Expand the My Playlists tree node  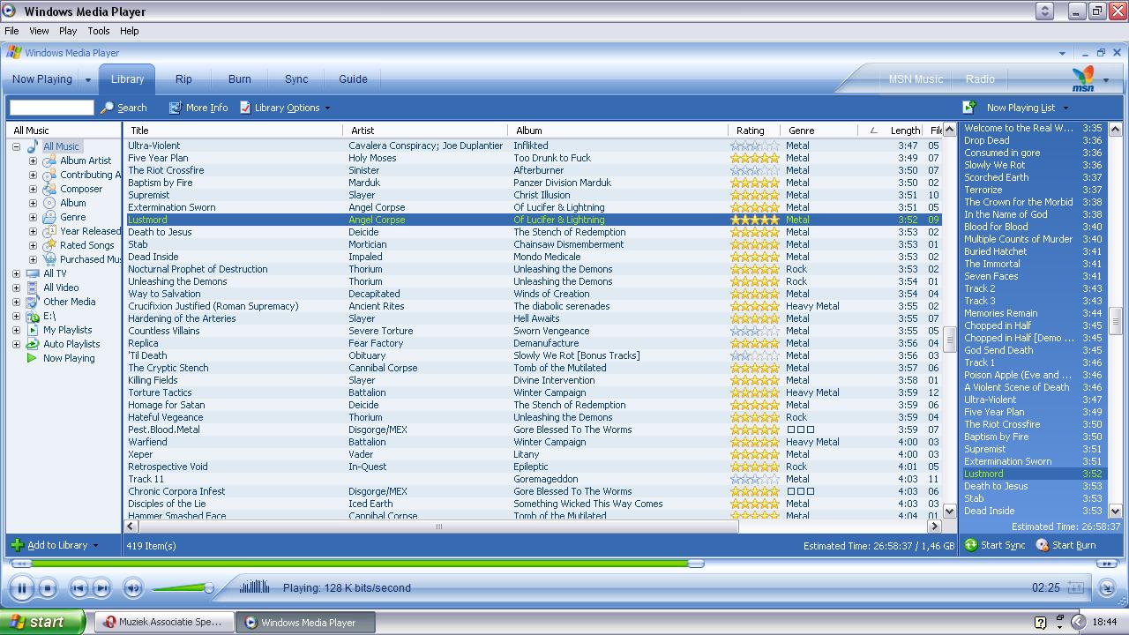(16, 330)
